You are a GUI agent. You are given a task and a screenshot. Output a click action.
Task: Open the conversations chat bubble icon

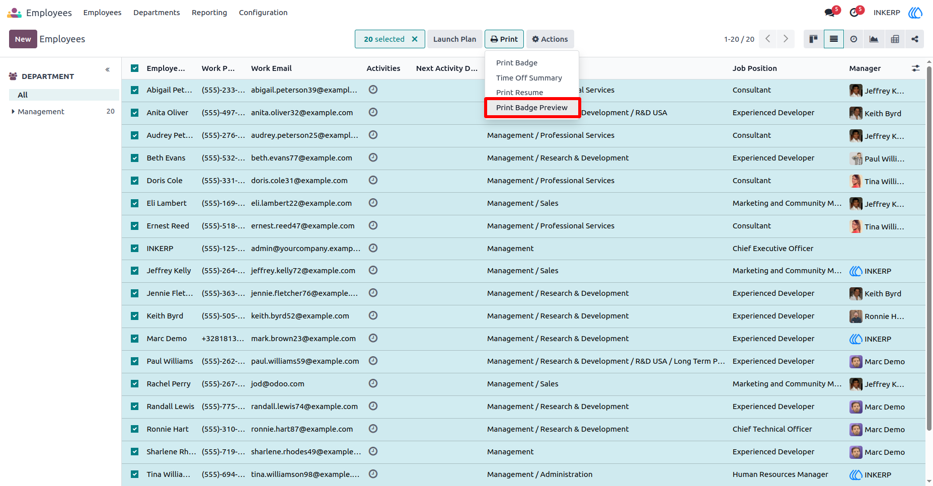pyautogui.click(x=830, y=13)
